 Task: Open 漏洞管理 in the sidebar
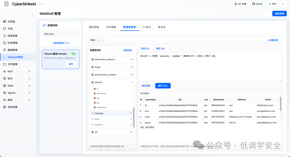coord(18,50)
